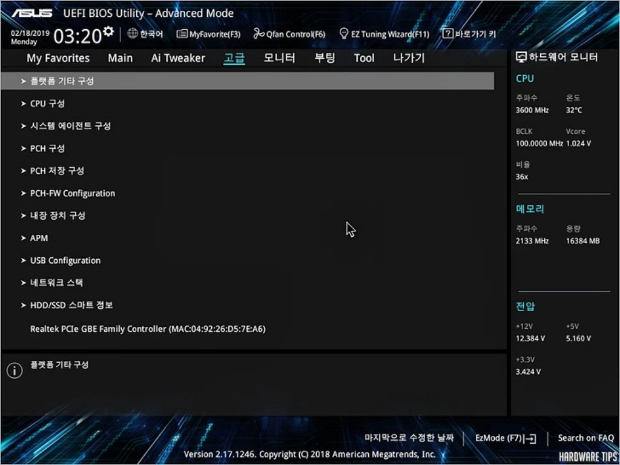Switch to the 모니터 tab

279,58
